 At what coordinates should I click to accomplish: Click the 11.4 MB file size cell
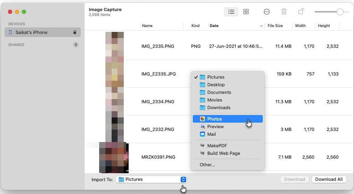283,46
